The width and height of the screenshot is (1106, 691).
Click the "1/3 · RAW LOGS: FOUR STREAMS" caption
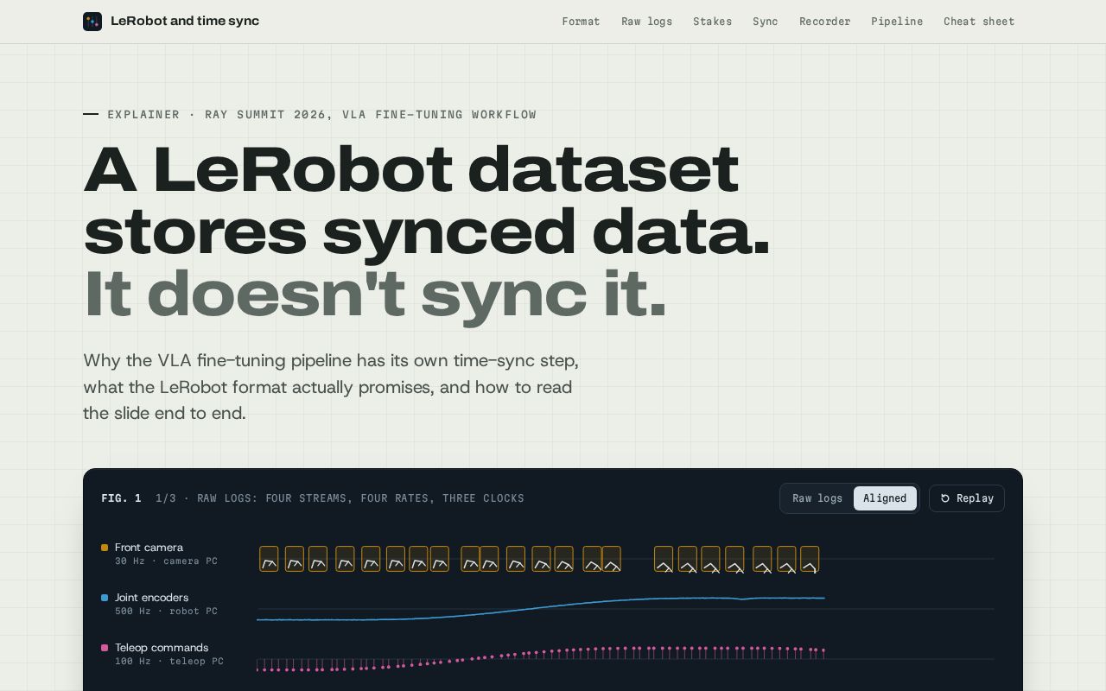(x=340, y=498)
